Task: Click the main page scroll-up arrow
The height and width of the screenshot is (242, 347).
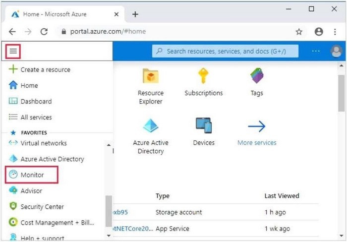Action: (x=341, y=65)
